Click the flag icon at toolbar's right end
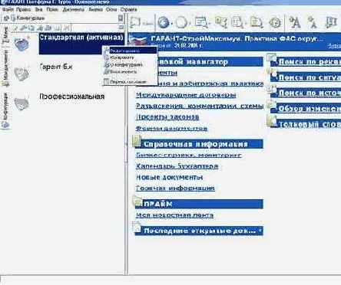 332,22
